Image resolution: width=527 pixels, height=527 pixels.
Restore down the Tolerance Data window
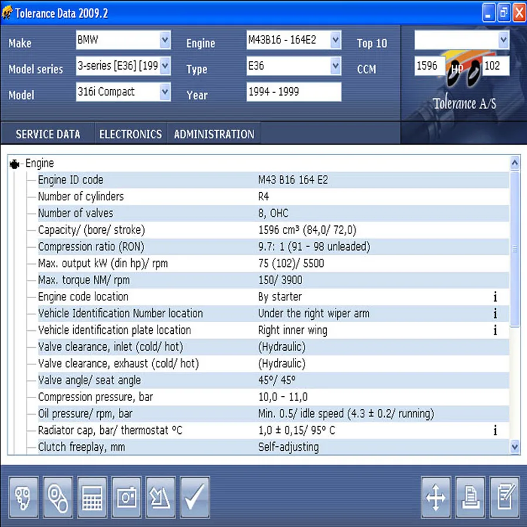pyautogui.click(x=504, y=13)
